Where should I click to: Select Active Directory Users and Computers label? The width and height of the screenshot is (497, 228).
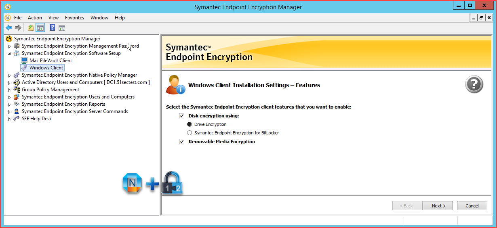(x=86, y=82)
